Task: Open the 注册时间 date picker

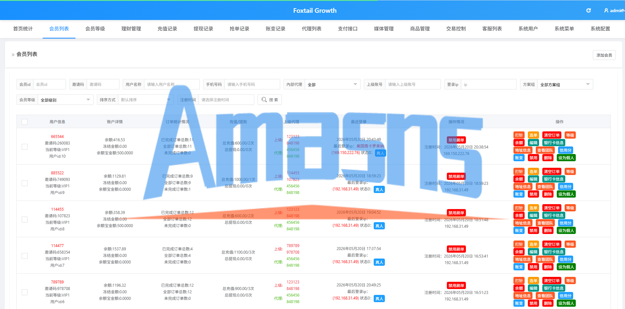Action: point(226,100)
